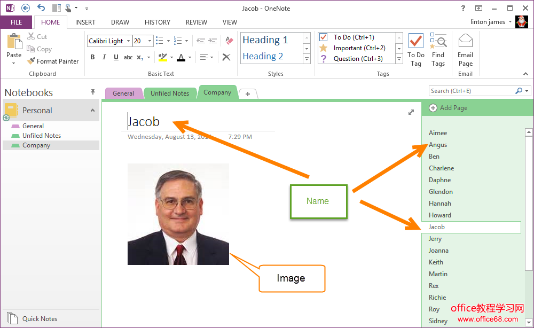Expand the page to full view
The image size is (534, 328).
[411, 112]
